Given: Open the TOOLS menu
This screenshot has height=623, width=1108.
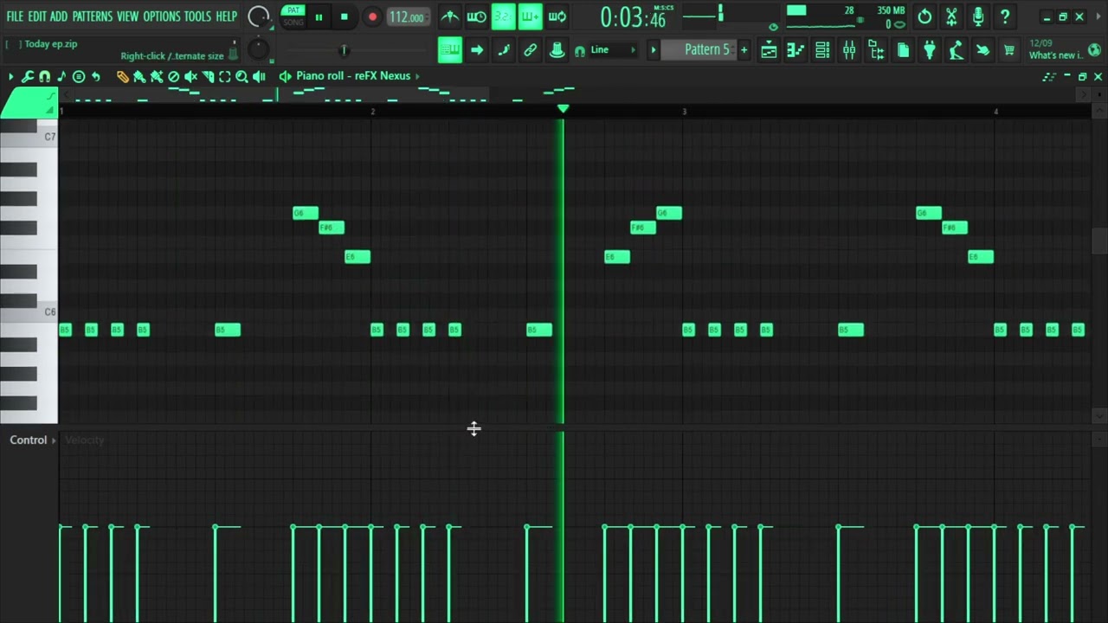Looking at the screenshot, I should (x=197, y=16).
